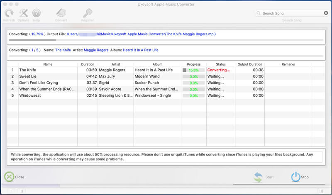The height and width of the screenshot is (195, 332).
Task: Click Maggie Rogers in converting panel
Action: pyautogui.click(x=96, y=50)
